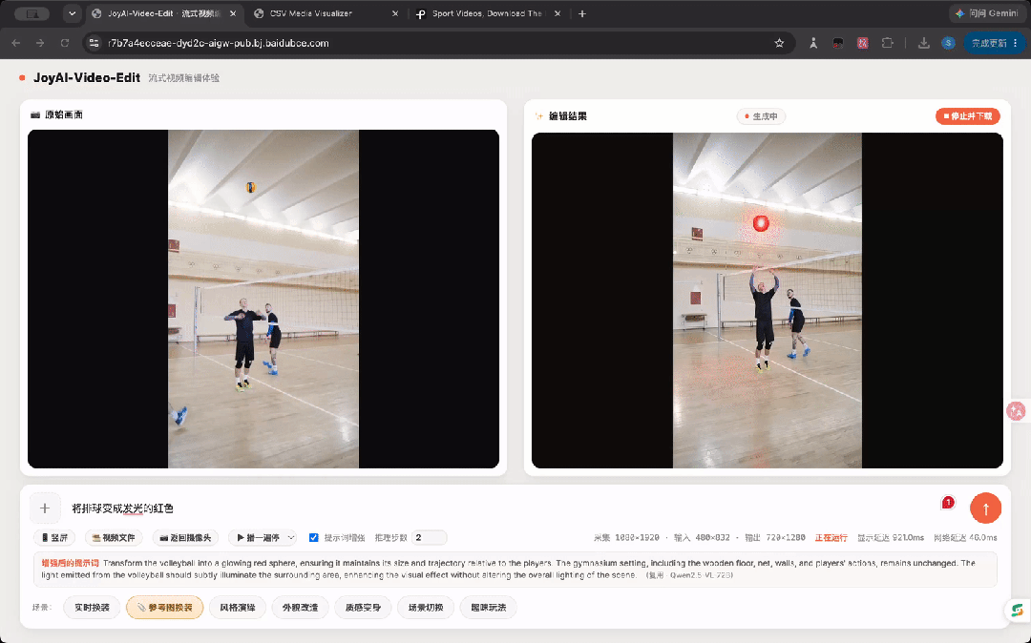Select the 外貌改造 scene chip
Viewport: 1031px width, 643px height.
300,608
